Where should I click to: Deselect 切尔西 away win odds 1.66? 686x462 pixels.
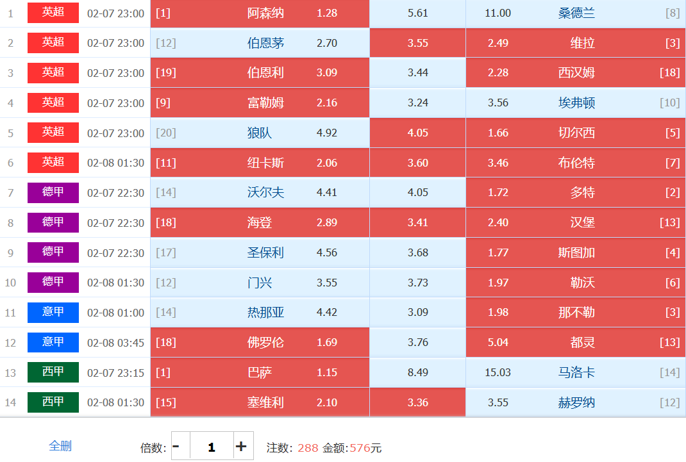[576, 133]
